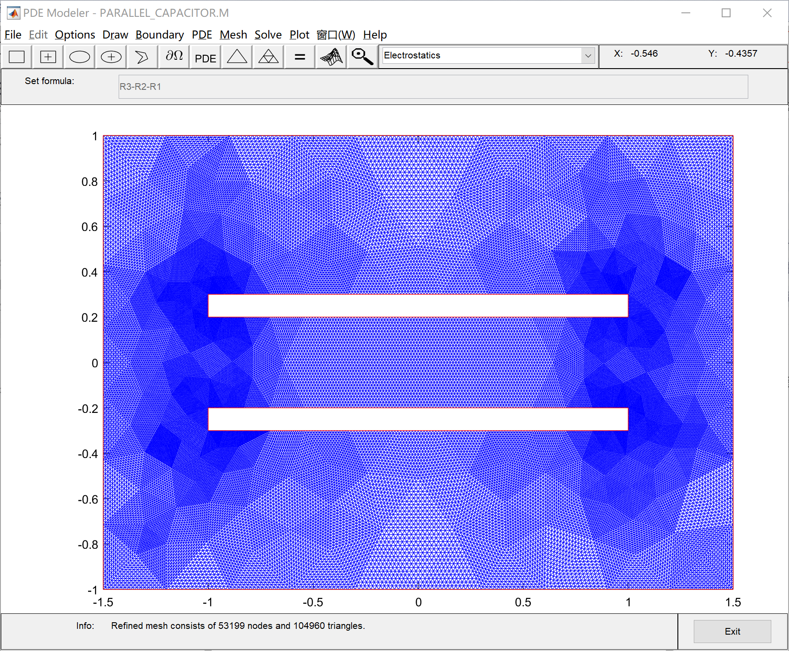This screenshot has width=789, height=651.
Task: Select the Rectangle draw tool
Action: click(x=16, y=57)
